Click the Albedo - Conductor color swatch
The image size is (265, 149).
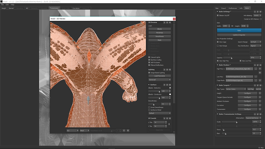tap(170, 94)
